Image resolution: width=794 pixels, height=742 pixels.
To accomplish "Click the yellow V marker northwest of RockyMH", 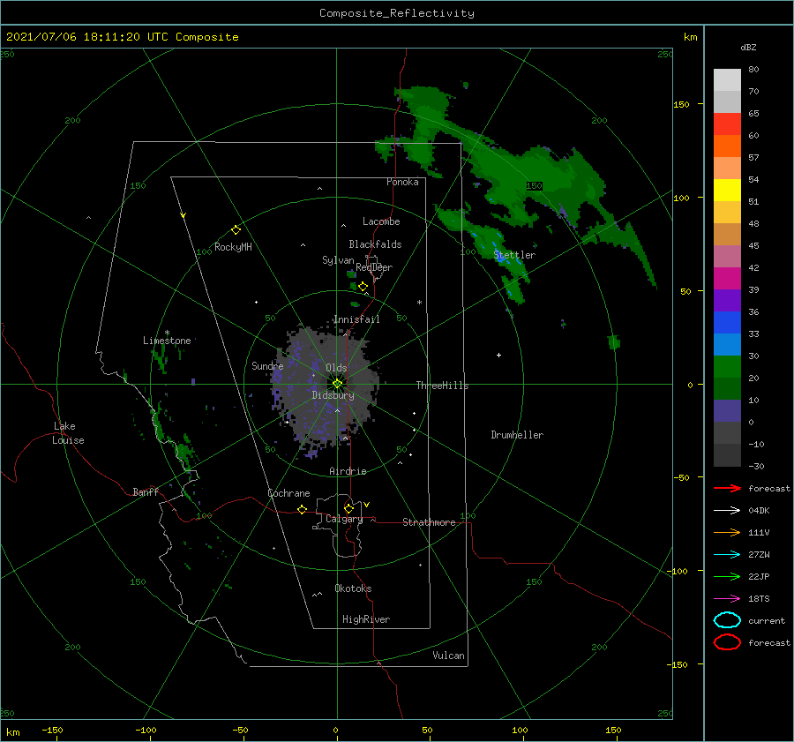I will point(184,215).
